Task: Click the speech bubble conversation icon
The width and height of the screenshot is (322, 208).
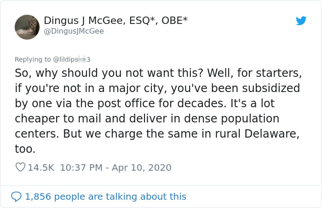Action: [x=17, y=196]
